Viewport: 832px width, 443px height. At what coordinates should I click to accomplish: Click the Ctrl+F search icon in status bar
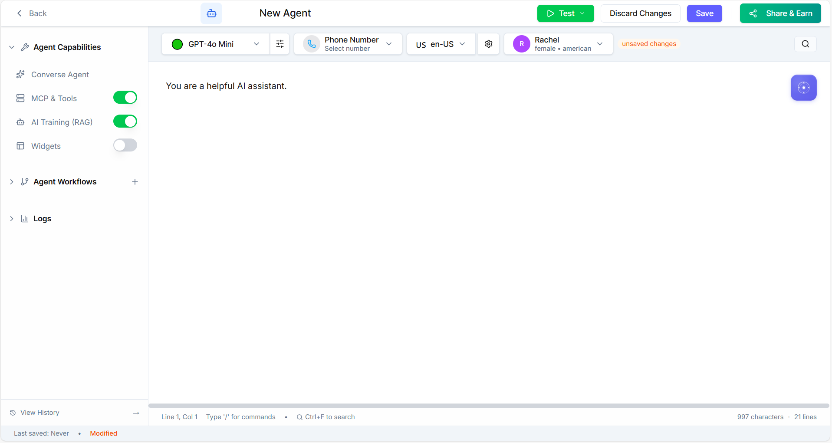click(x=299, y=417)
